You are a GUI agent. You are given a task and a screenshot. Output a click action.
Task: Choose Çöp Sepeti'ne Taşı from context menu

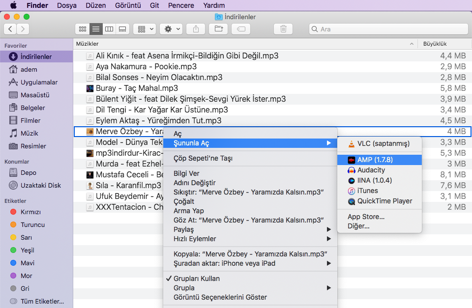click(203, 158)
